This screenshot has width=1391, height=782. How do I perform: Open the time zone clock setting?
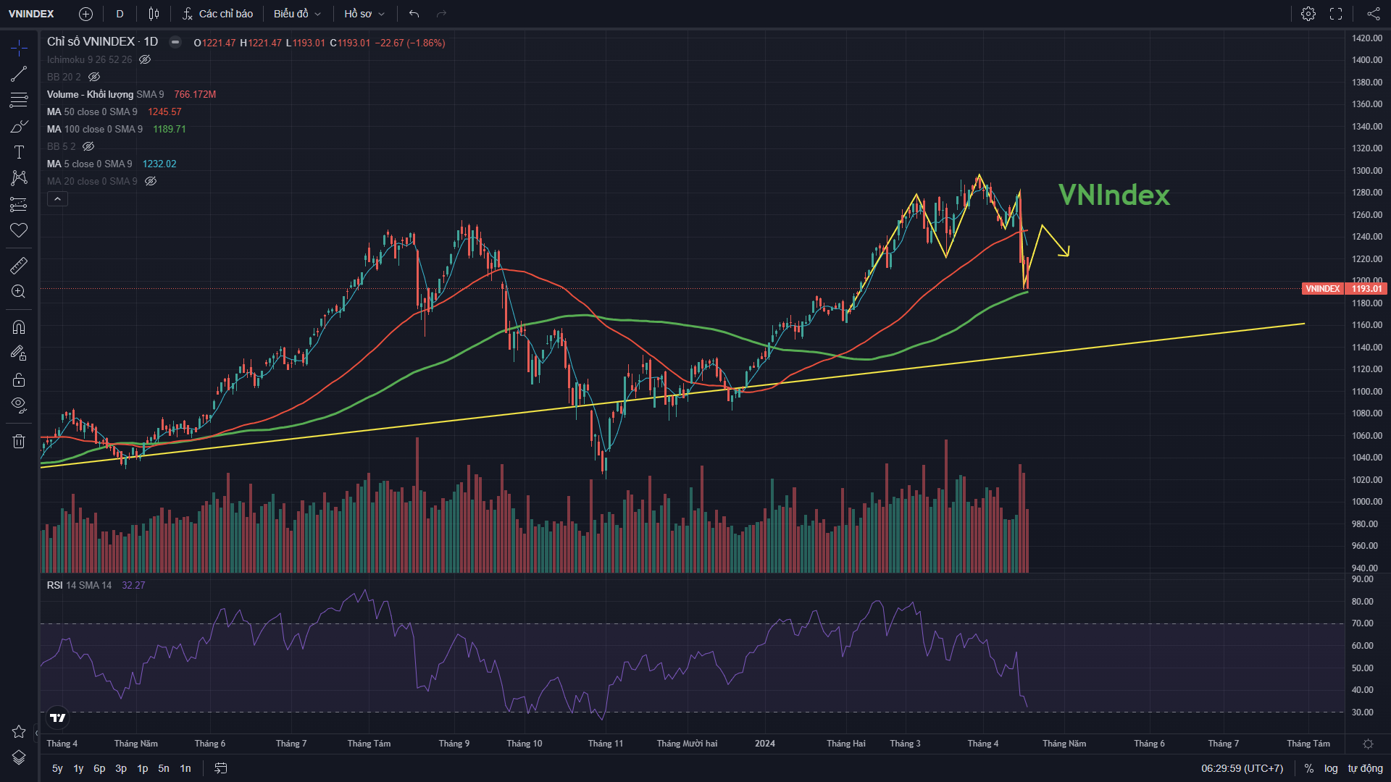[1242, 768]
